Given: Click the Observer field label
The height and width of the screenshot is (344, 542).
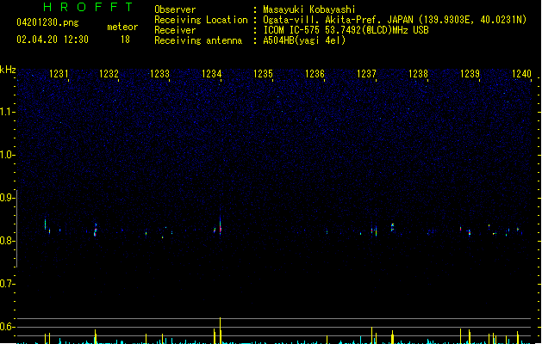Looking at the screenshot, I should (x=175, y=9).
